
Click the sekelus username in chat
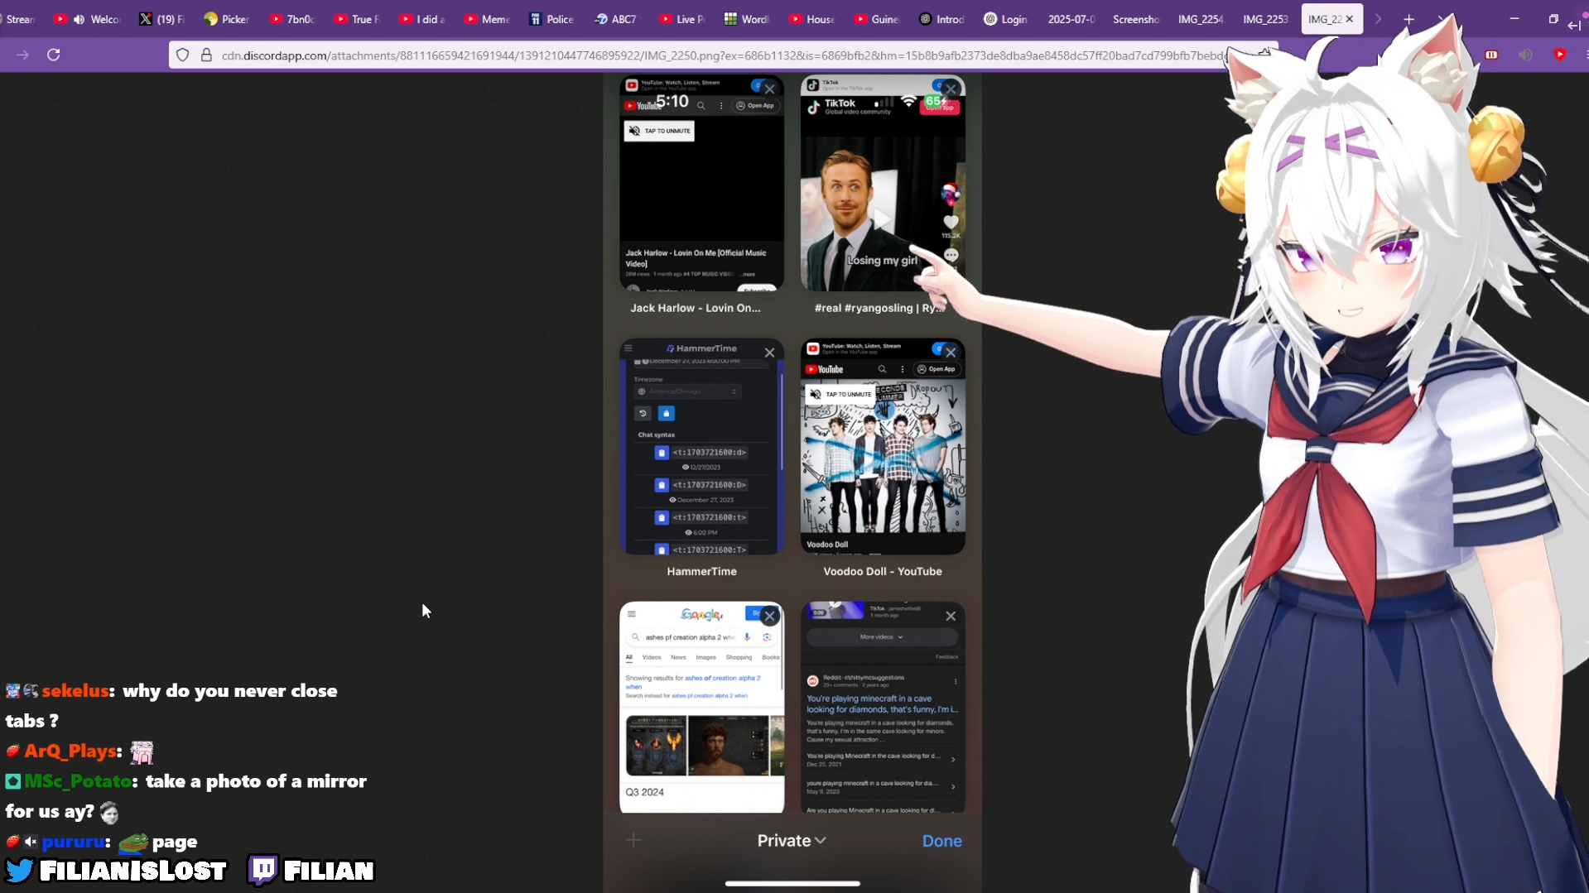tap(75, 691)
